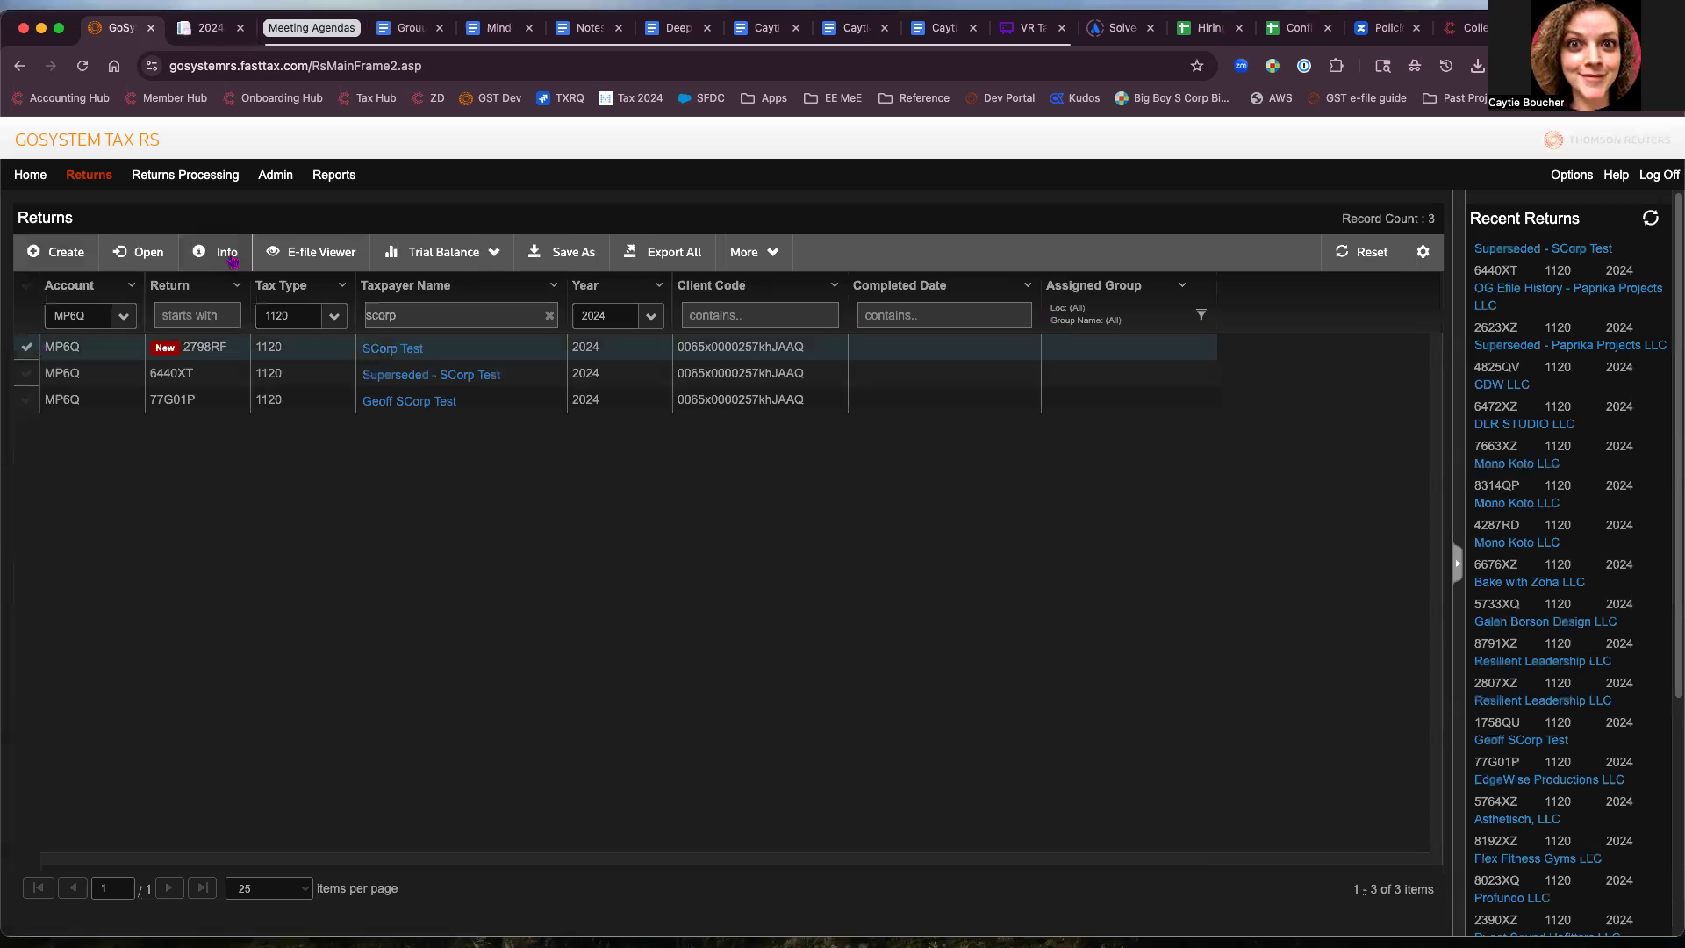Open the E-file Viewer eye icon
The image size is (1685, 948).
coord(273,252)
